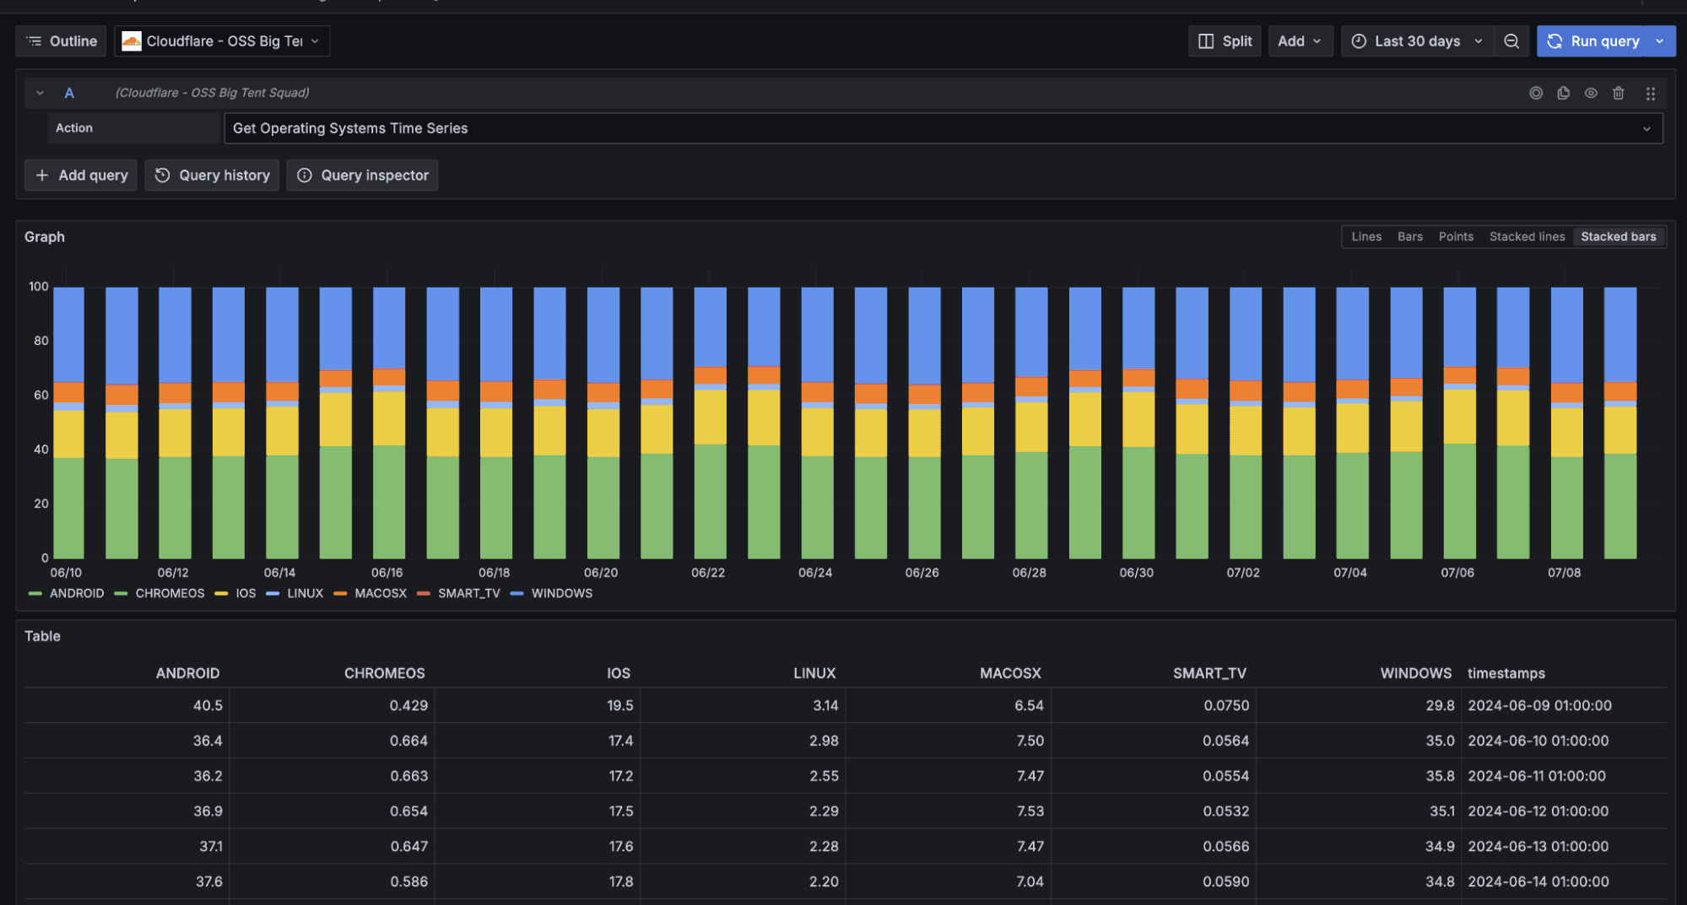The image size is (1687, 905).
Task: Switch graph style to Stacked lines
Action: [x=1527, y=237]
